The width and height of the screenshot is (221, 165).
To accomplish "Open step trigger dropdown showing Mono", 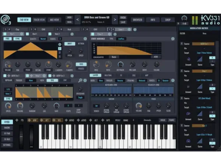I will click(x=31, y=80).
